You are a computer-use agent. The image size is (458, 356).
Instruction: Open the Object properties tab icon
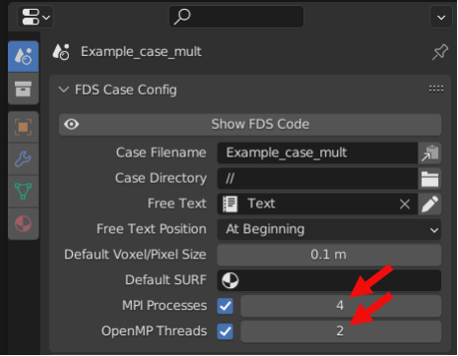23,127
